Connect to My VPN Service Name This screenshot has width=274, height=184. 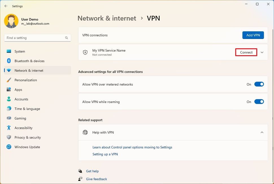click(x=246, y=52)
